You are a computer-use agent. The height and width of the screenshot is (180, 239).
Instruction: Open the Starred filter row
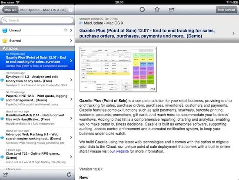click(37, 41)
